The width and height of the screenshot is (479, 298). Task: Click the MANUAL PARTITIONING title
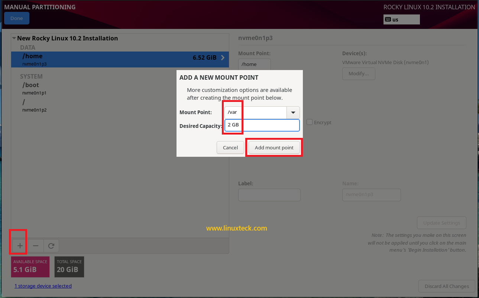coord(40,7)
